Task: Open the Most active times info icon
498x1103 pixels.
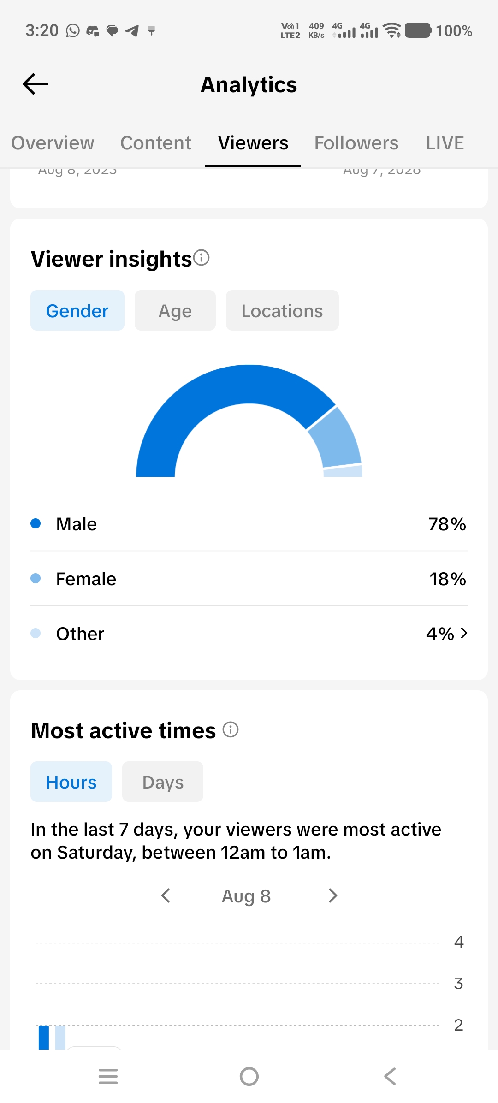Action: (231, 729)
